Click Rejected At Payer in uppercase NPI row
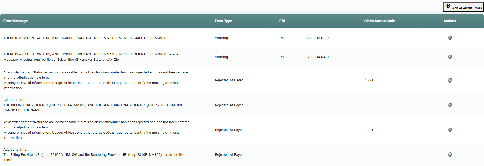484x166 pixels. [x=229, y=105]
